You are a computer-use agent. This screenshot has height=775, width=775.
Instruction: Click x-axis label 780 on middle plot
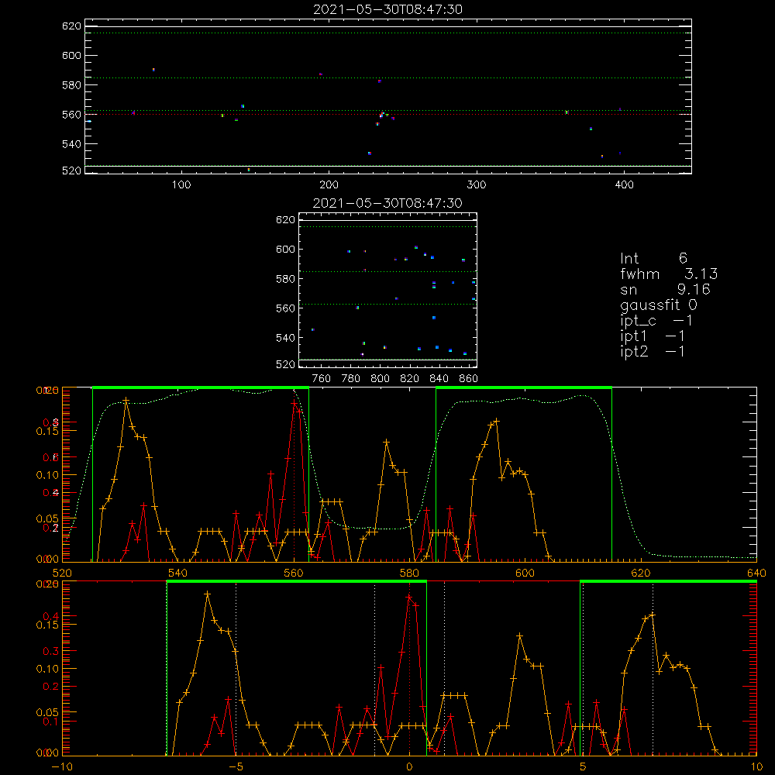click(x=351, y=379)
